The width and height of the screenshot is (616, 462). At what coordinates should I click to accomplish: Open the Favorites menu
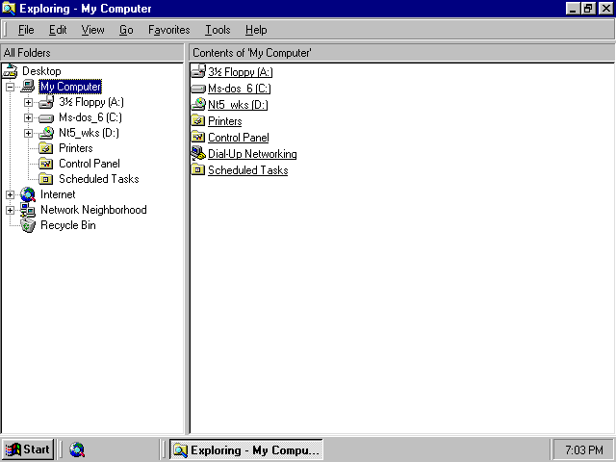[x=168, y=30]
